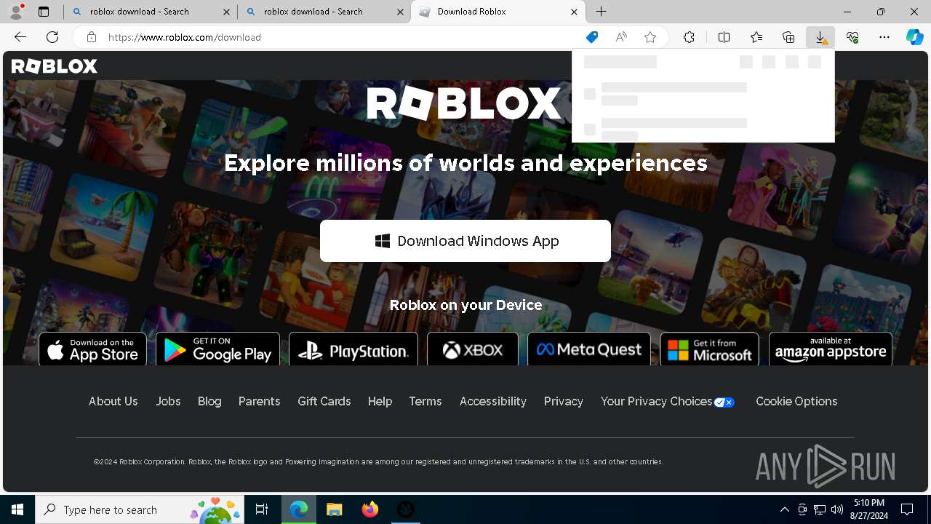
Task: Open the network tray icon
Action: 820,509
